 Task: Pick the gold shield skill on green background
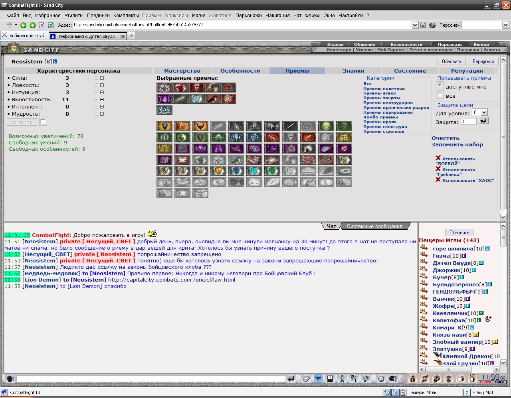pyautogui.click(x=326, y=126)
